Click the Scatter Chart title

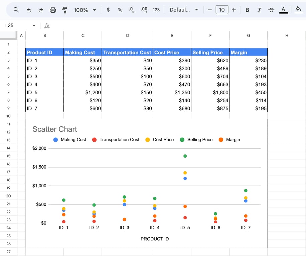(x=55, y=129)
